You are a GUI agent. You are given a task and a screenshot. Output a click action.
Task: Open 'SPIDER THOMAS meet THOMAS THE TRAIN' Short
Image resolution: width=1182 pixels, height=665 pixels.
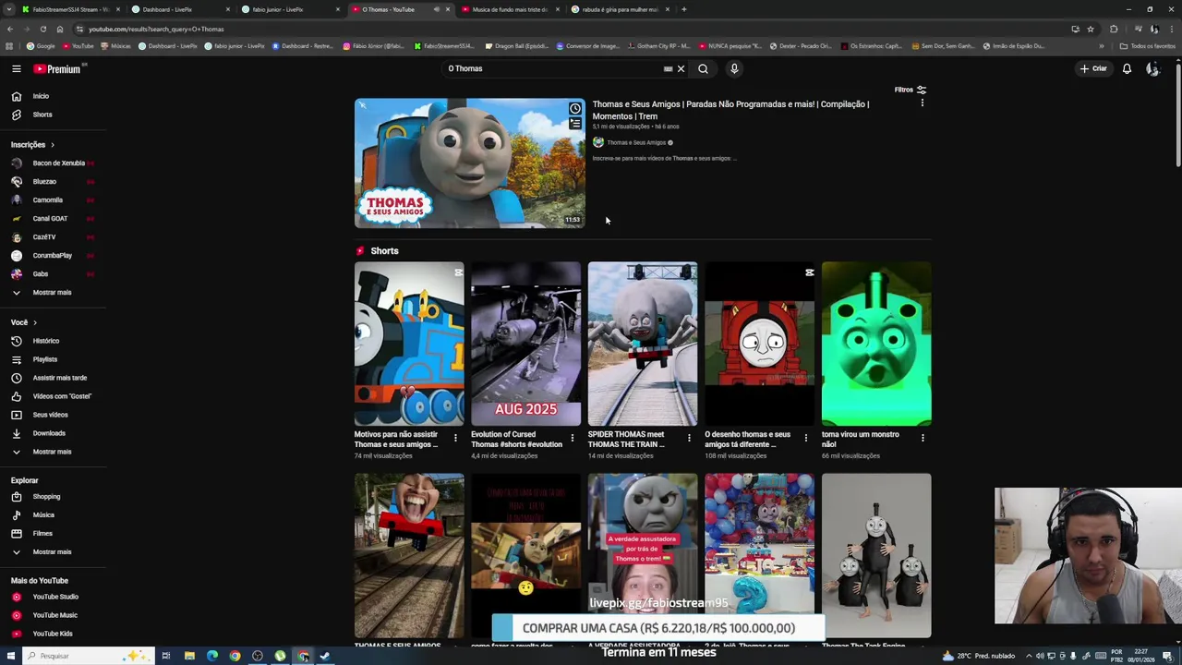(x=643, y=344)
